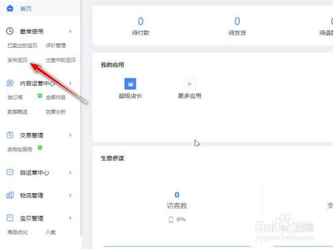Click the 待发货 label

[x=237, y=33]
